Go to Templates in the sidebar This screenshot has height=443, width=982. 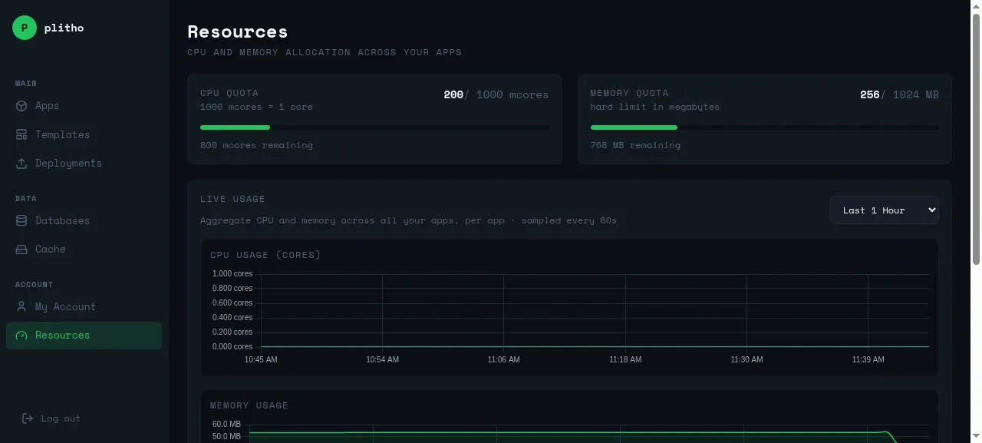click(x=84, y=134)
